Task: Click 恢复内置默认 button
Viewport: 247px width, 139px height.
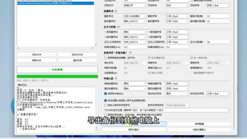Action: 199,130
